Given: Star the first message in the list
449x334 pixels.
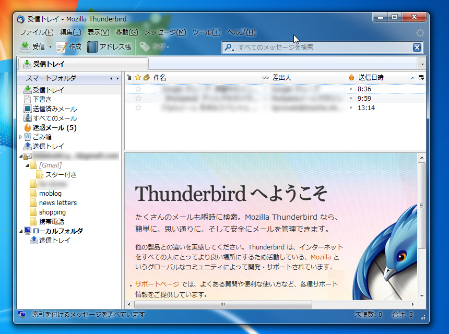Looking at the screenshot, I should click(x=138, y=89).
